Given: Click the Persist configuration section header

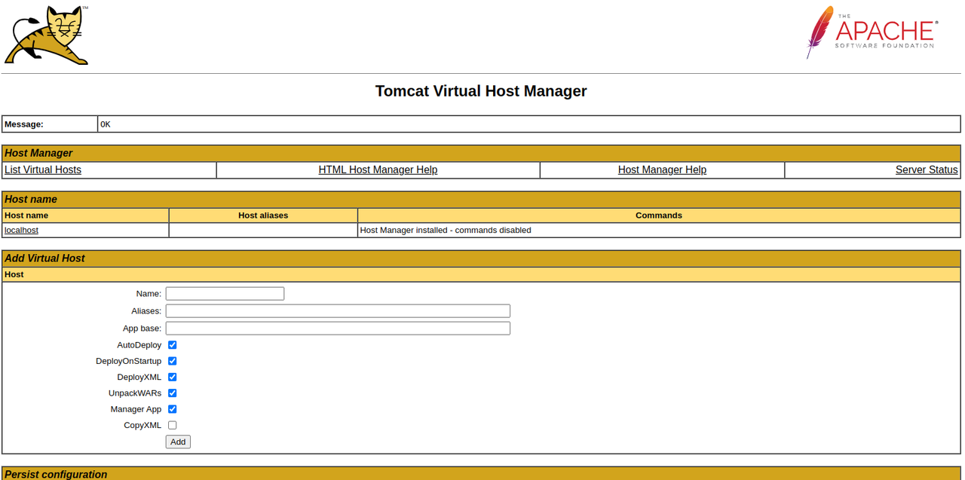Looking at the screenshot, I should click(x=56, y=474).
